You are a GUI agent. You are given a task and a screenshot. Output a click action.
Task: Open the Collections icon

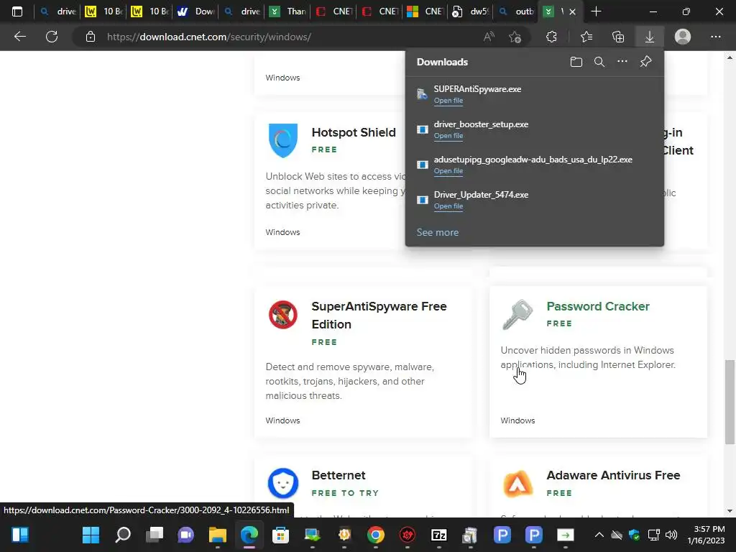618,37
